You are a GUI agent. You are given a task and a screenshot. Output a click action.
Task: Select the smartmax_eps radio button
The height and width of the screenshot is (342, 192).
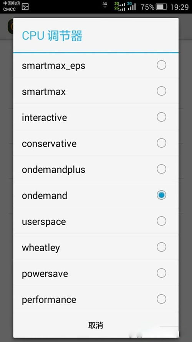coord(161,65)
